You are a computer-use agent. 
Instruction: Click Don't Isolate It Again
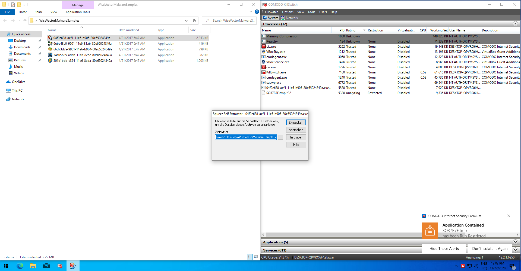(490, 249)
